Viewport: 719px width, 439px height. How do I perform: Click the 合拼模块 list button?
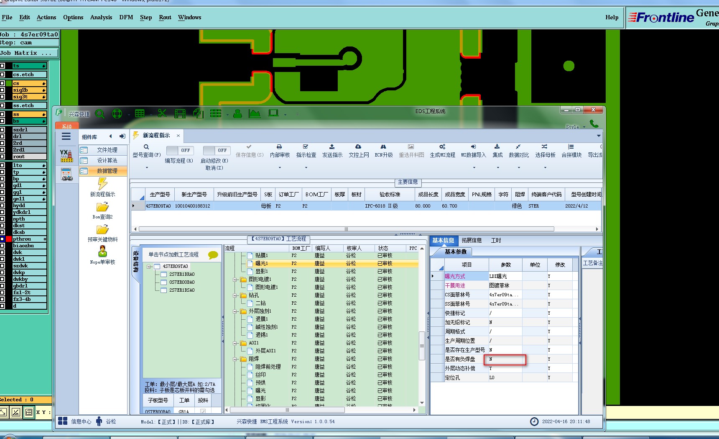(571, 151)
